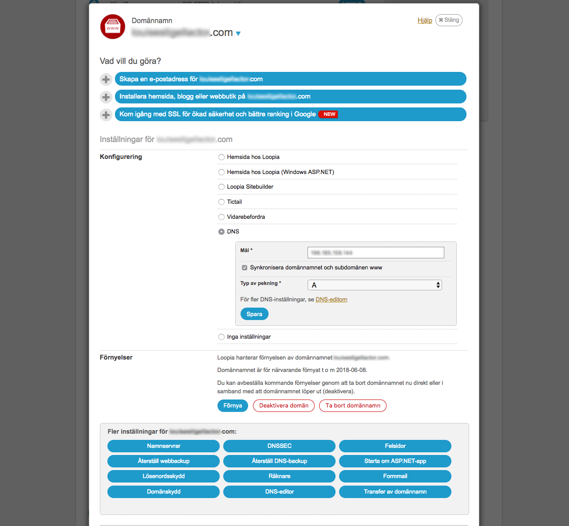Click the Förnya button

[x=233, y=406]
